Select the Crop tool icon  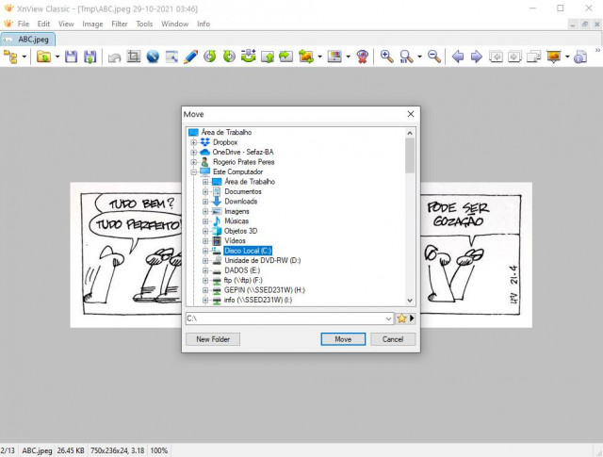pyautogui.click(x=134, y=57)
